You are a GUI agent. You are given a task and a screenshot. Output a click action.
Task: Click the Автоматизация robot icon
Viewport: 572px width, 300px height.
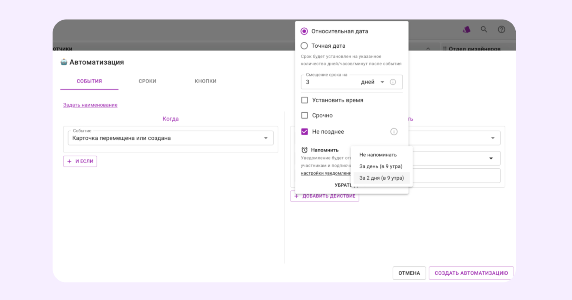(64, 62)
